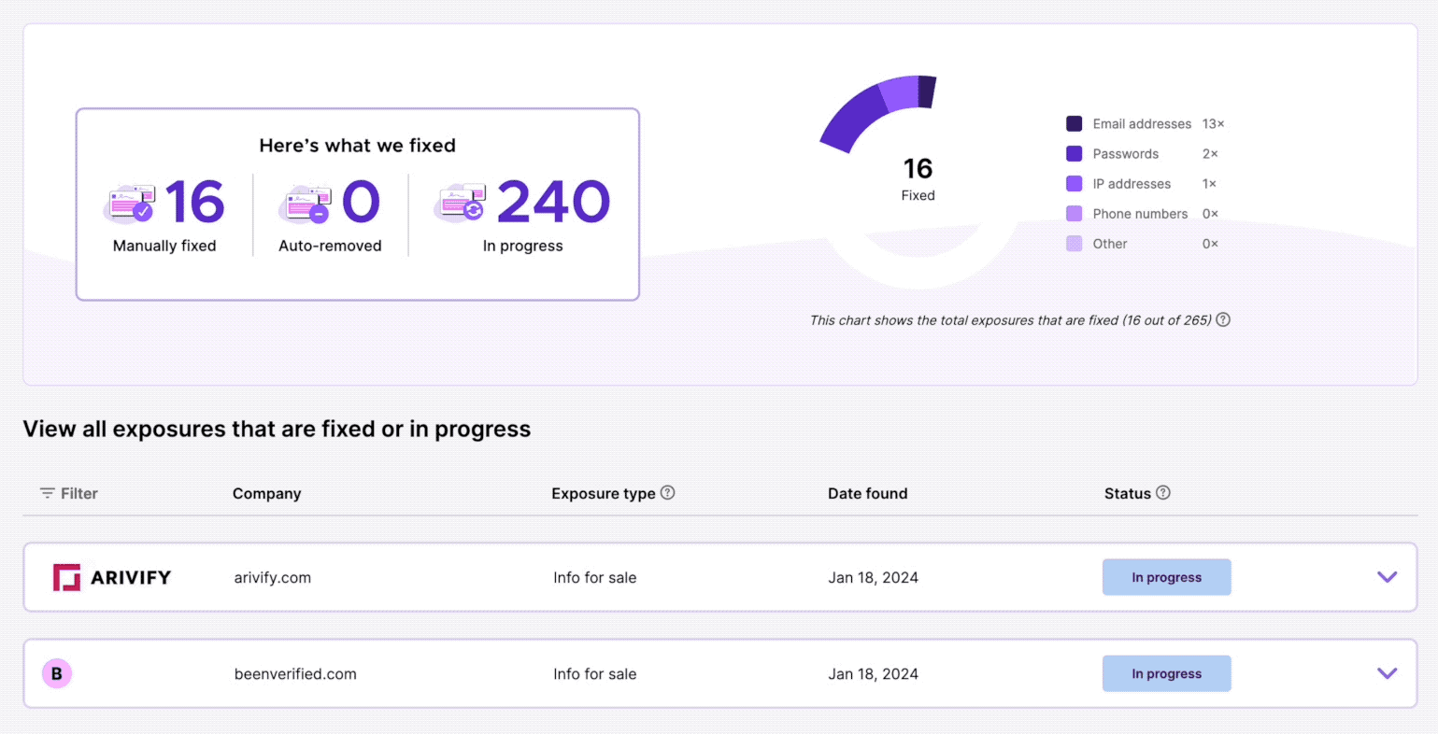Click the IP addresses legend swatch
The image size is (1438, 734).
[1075, 184]
